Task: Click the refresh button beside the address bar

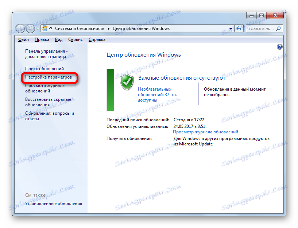Action: click(x=239, y=29)
